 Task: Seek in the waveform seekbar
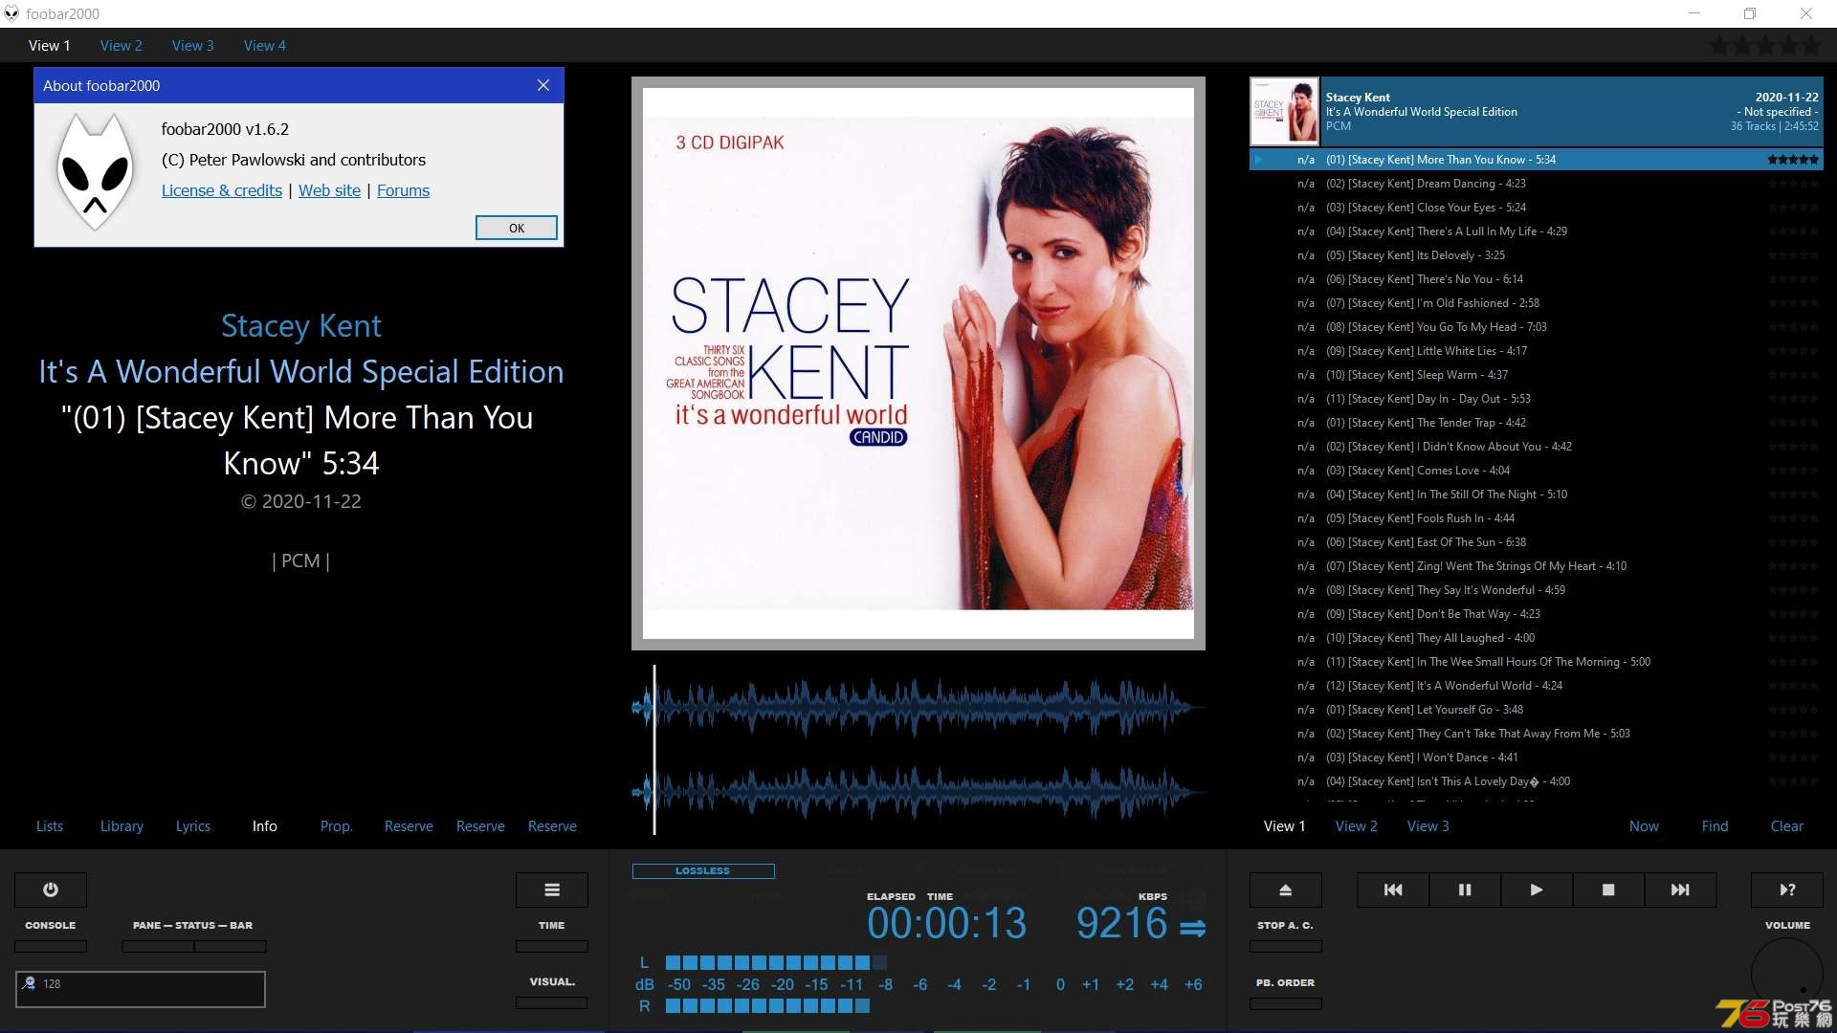(x=918, y=749)
